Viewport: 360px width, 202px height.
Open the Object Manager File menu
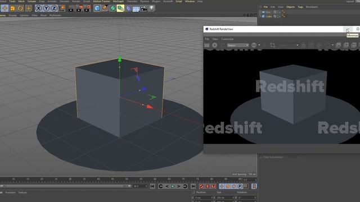tap(265, 7)
